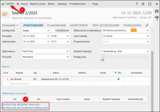This screenshot has width=160, height=112.
Task: Click link to realize according to plan
Action: coord(25,108)
